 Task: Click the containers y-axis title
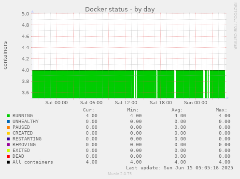tap(5, 55)
